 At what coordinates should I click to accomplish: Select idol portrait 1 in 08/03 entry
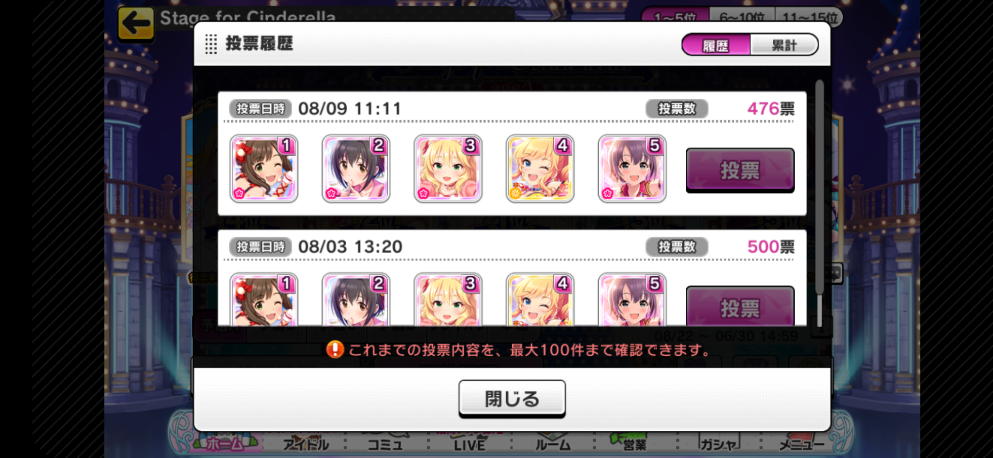pyautogui.click(x=264, y=299)
